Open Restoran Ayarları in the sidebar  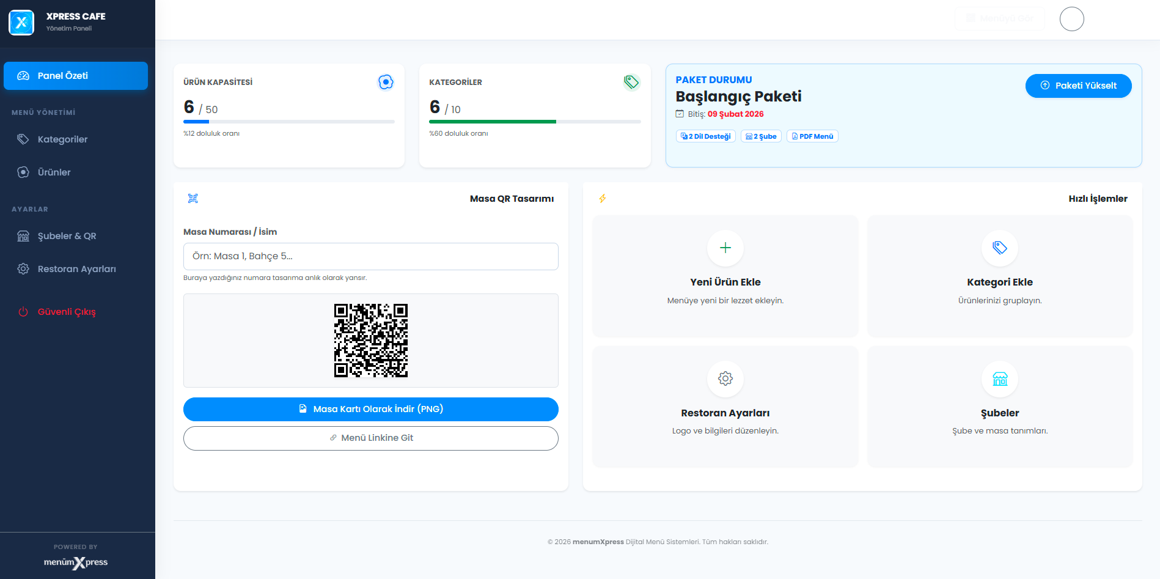(76, 269)
